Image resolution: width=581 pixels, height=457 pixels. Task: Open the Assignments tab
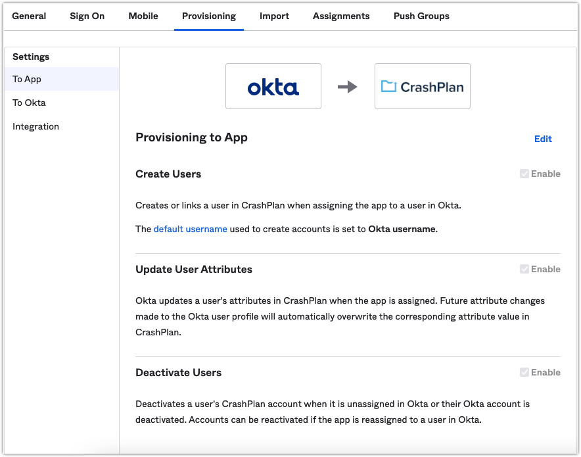[341, 16]
